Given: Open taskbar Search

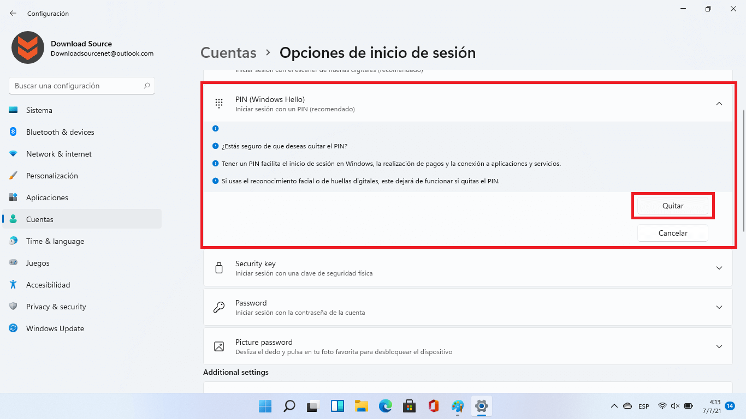Looking at the screenshot, I should (289, 406).
